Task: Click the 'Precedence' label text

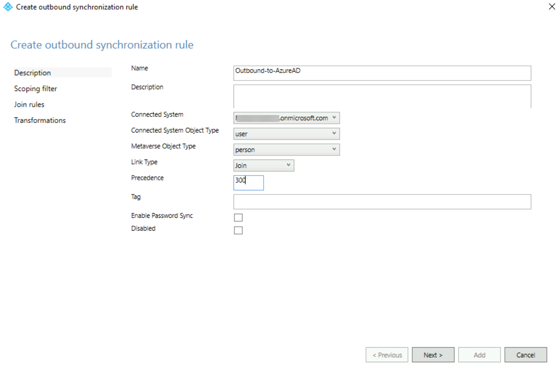Action: [x=147, y=178]
